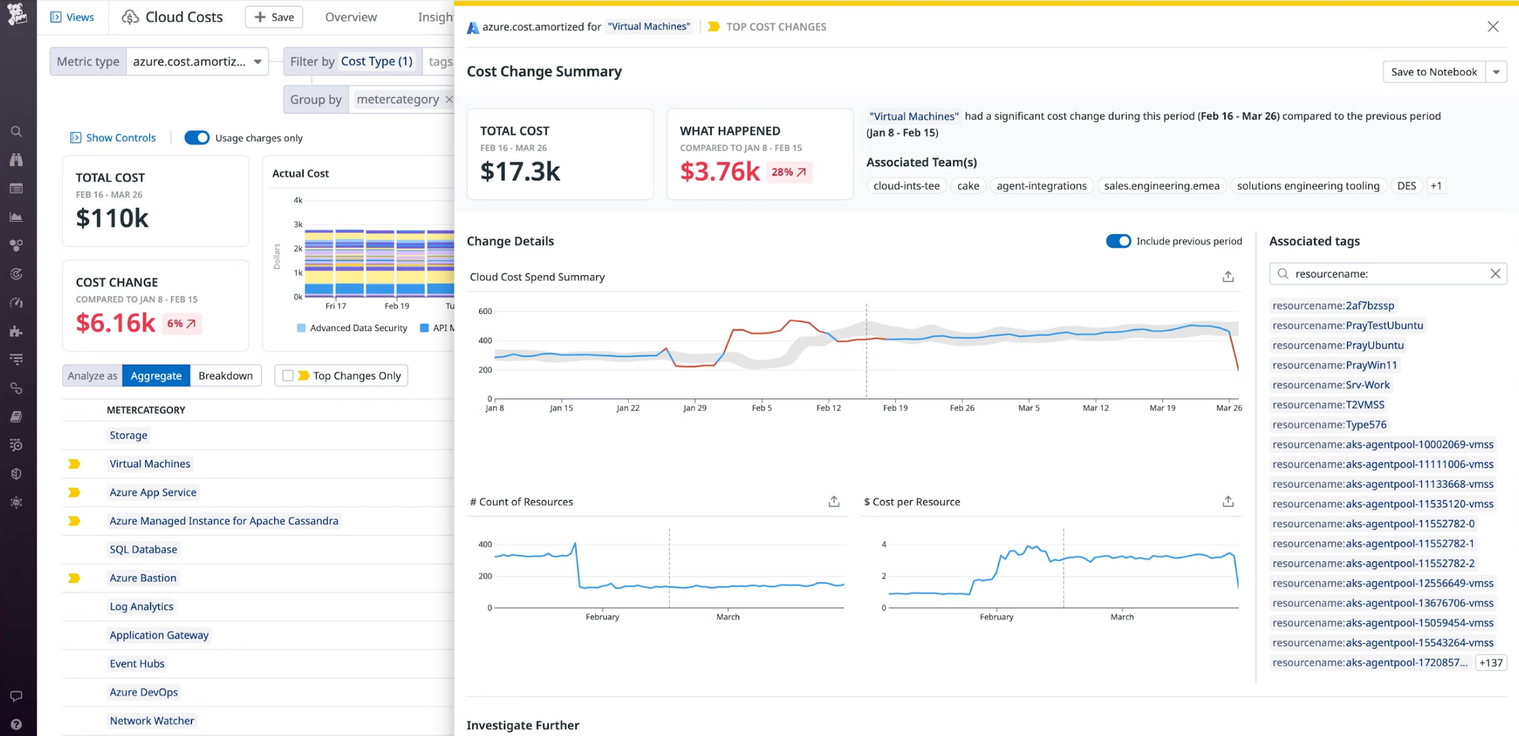The image size is (1519, 736).
Task: Clear the resourcename search field
Action: coord(1496,274)
